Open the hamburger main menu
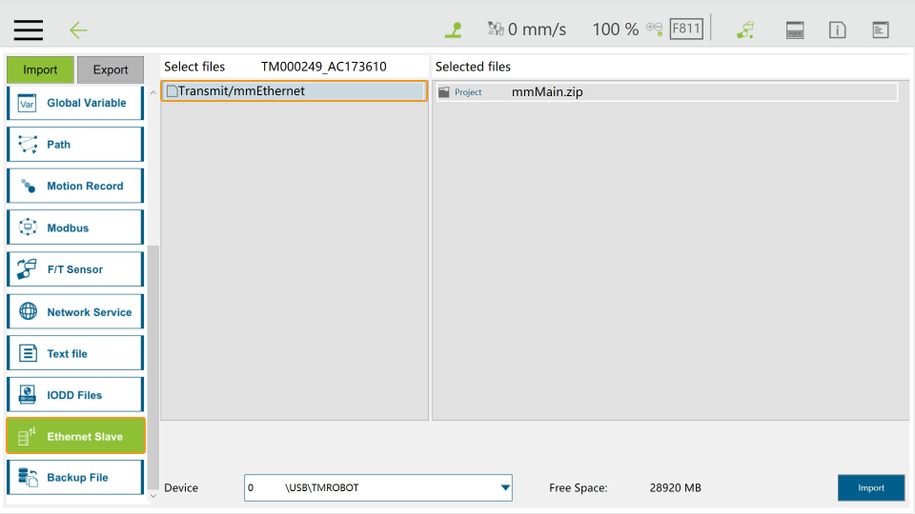915x514 pixels. 28,30
